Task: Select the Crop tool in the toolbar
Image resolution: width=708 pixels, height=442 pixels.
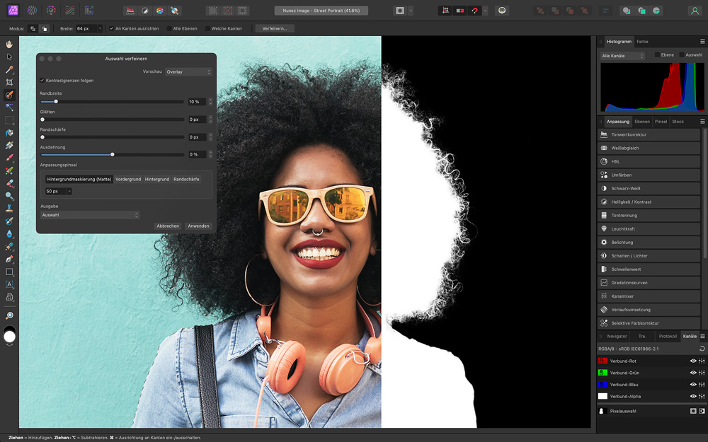Action: (x=9, y=82)
